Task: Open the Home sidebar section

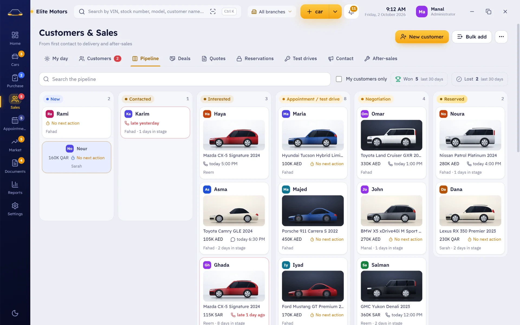Action: pos(15,38)
